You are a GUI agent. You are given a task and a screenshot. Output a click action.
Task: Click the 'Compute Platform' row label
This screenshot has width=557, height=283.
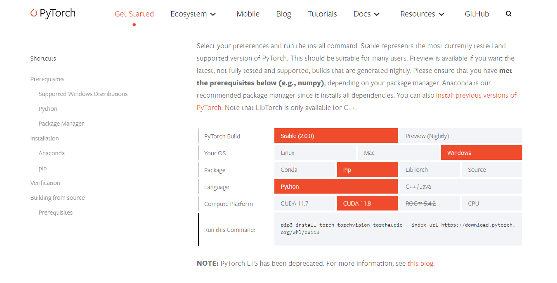click(228, 204)
